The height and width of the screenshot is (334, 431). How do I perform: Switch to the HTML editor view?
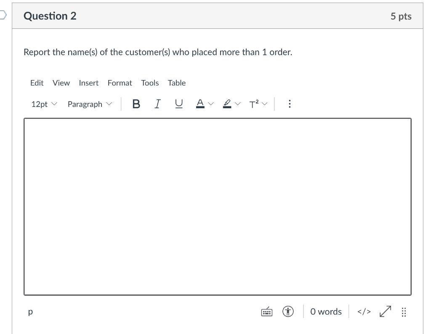[364, 312]
